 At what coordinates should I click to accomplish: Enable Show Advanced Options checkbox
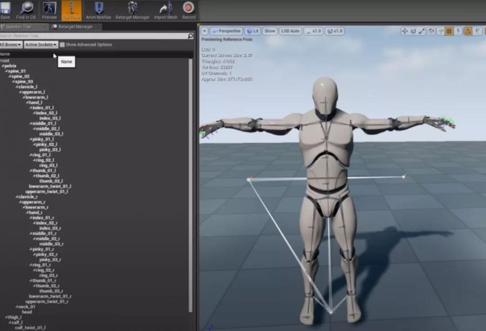tap(62, 45)
